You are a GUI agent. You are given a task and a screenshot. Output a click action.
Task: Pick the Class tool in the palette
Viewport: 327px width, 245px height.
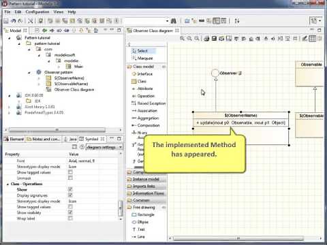[x=139, y=81]
